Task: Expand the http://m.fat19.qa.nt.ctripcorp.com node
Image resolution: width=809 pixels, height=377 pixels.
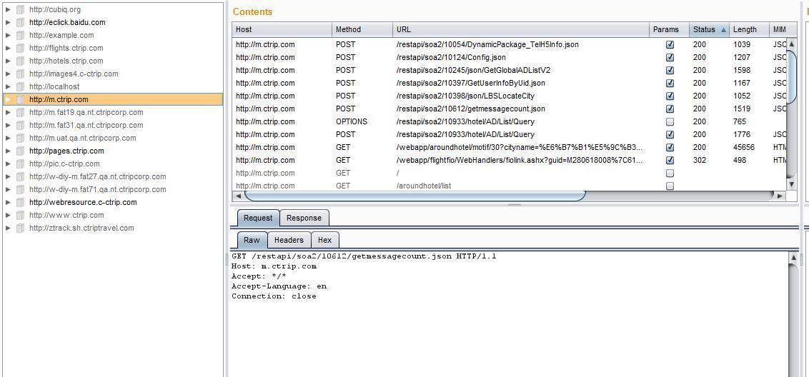Action: pos(8,112)
